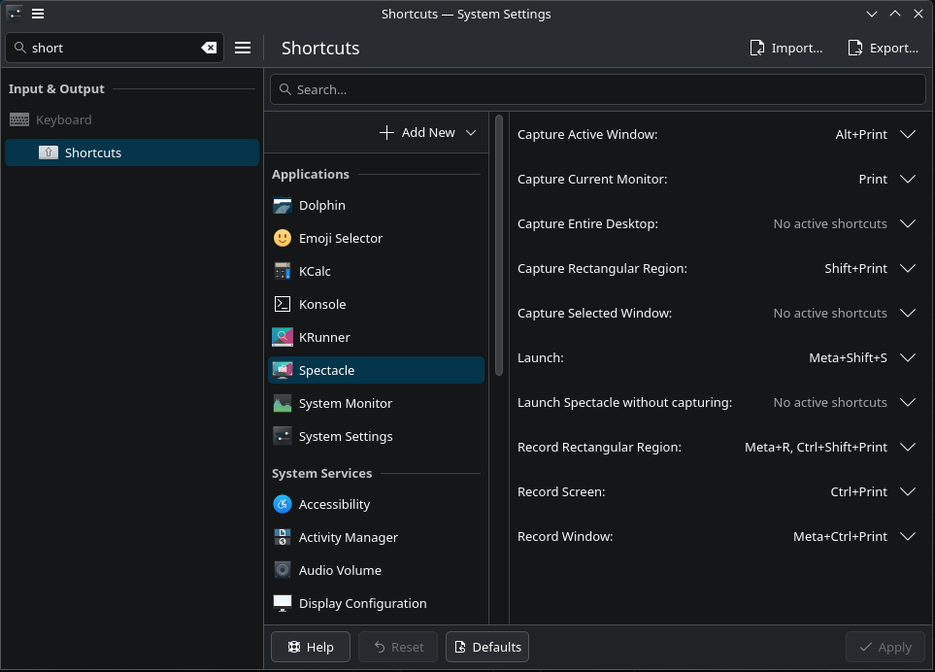Screen dimensions: 935x672
Task: Click the Meta+R, Ctrl+Shift+Print value
Action: (816, 448)
